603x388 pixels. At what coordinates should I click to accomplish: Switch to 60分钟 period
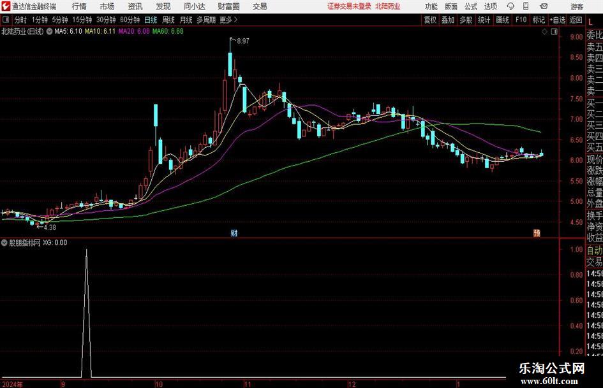[130, 20]
